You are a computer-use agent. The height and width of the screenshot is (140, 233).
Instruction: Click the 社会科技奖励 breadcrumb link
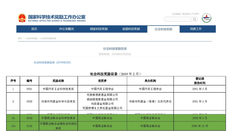pos(31,38)
